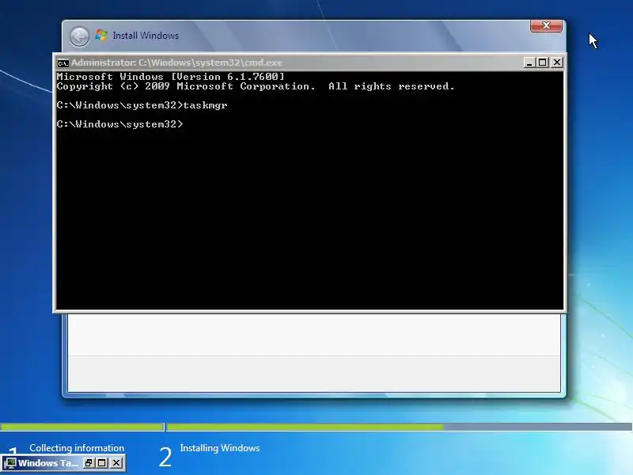
Task: Open the cmd.exe system menu icon
Action: pos(63,63)
